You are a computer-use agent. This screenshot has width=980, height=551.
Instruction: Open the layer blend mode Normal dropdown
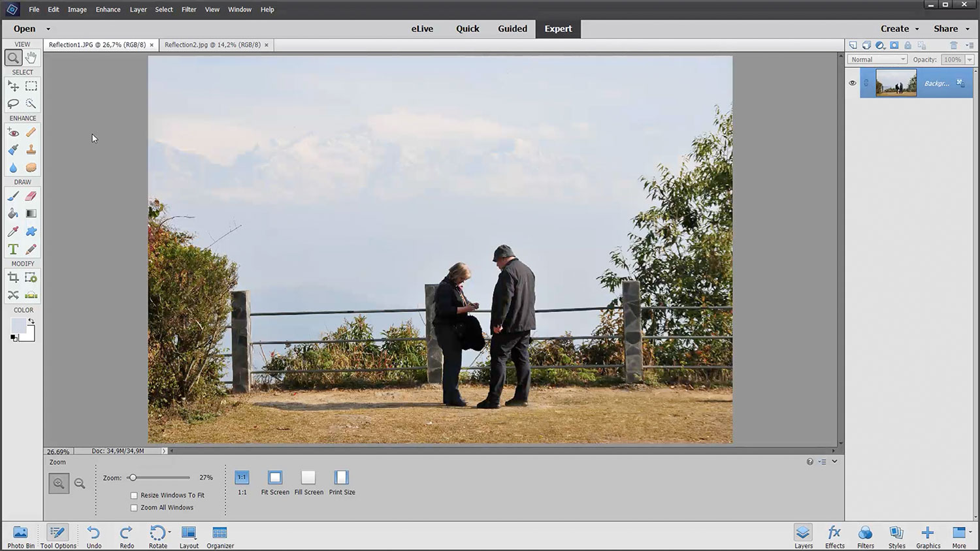pyautogui.click(x=877, y=59)
